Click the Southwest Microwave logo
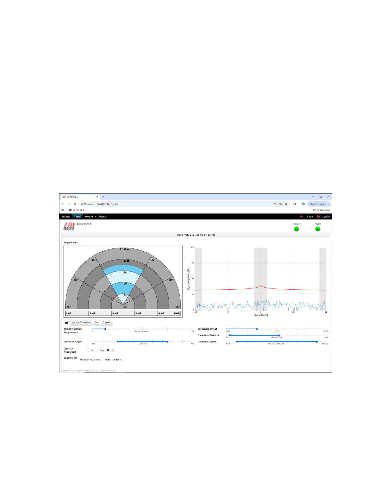The image size is (387, 500). click(69, 226)
